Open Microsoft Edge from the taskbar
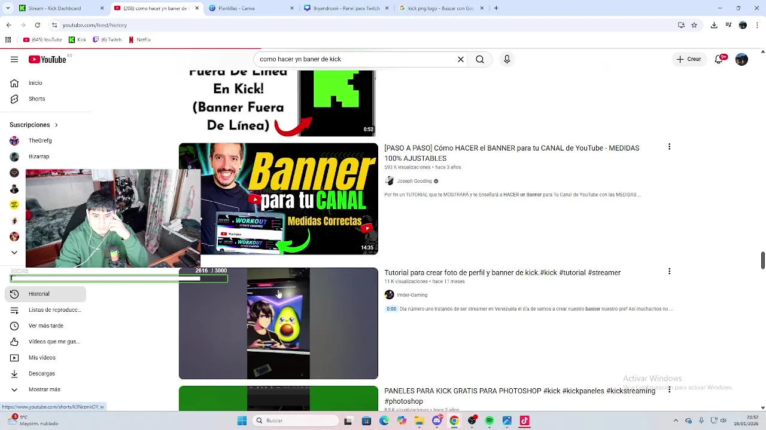This screenshot has height=430, width=766. pos(384,420)
